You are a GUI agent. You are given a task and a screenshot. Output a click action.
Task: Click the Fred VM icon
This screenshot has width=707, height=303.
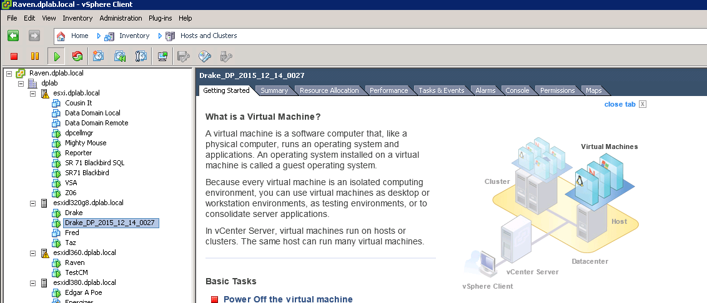[x=56, y=233]
